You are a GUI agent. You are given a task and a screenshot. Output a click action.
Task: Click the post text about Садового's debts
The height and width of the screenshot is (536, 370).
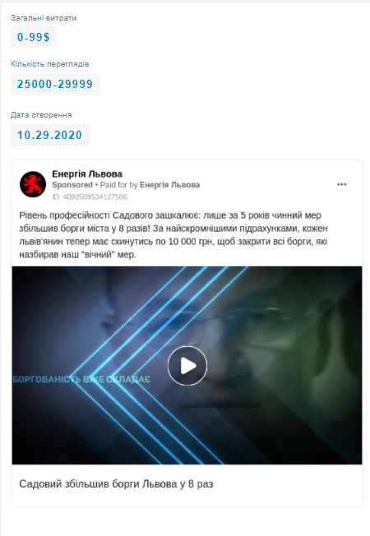tap(173, 235)
